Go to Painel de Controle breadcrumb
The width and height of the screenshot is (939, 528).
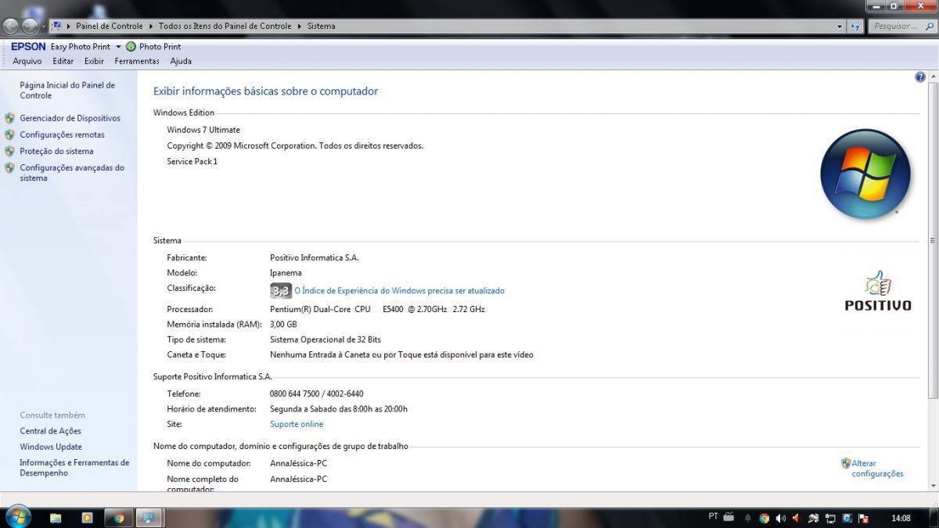(110, 26)
